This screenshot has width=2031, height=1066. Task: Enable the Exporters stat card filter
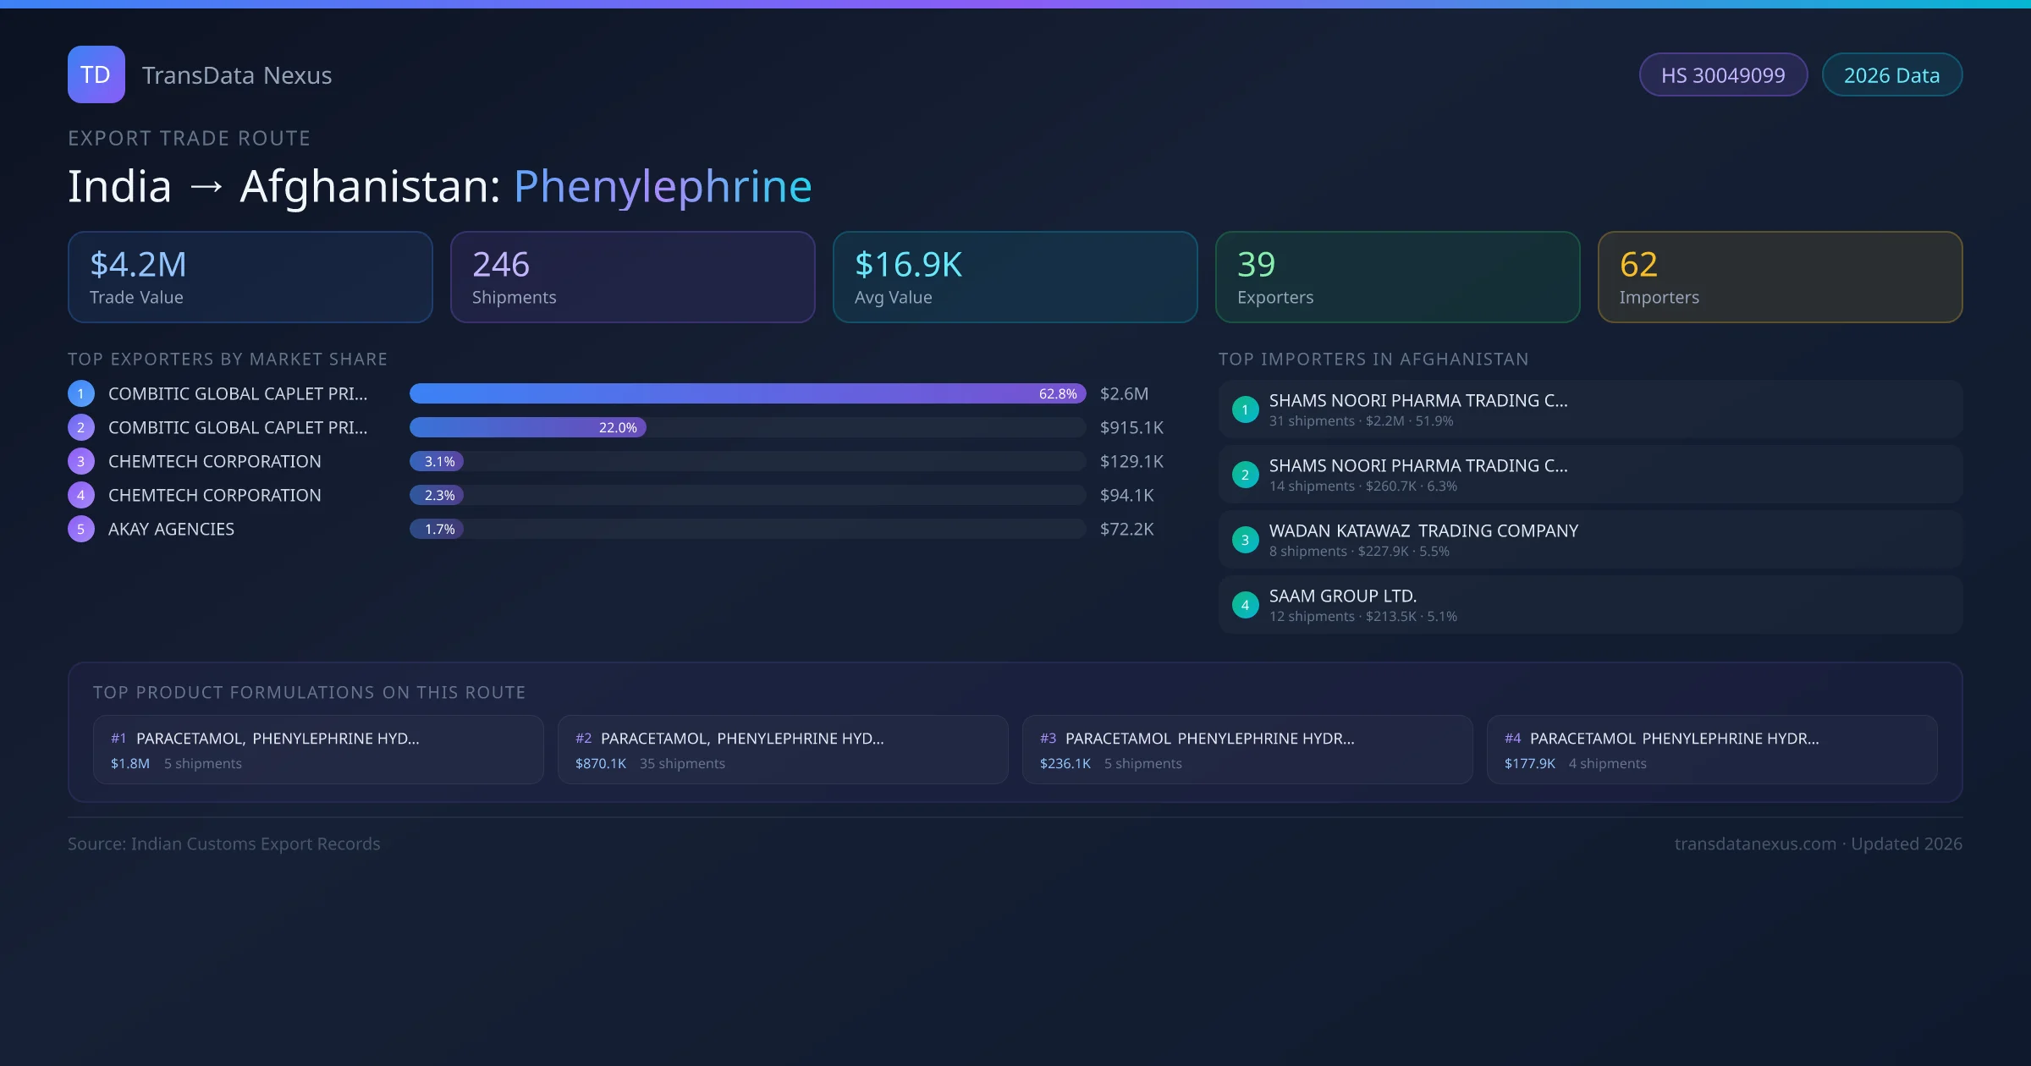1397,277
